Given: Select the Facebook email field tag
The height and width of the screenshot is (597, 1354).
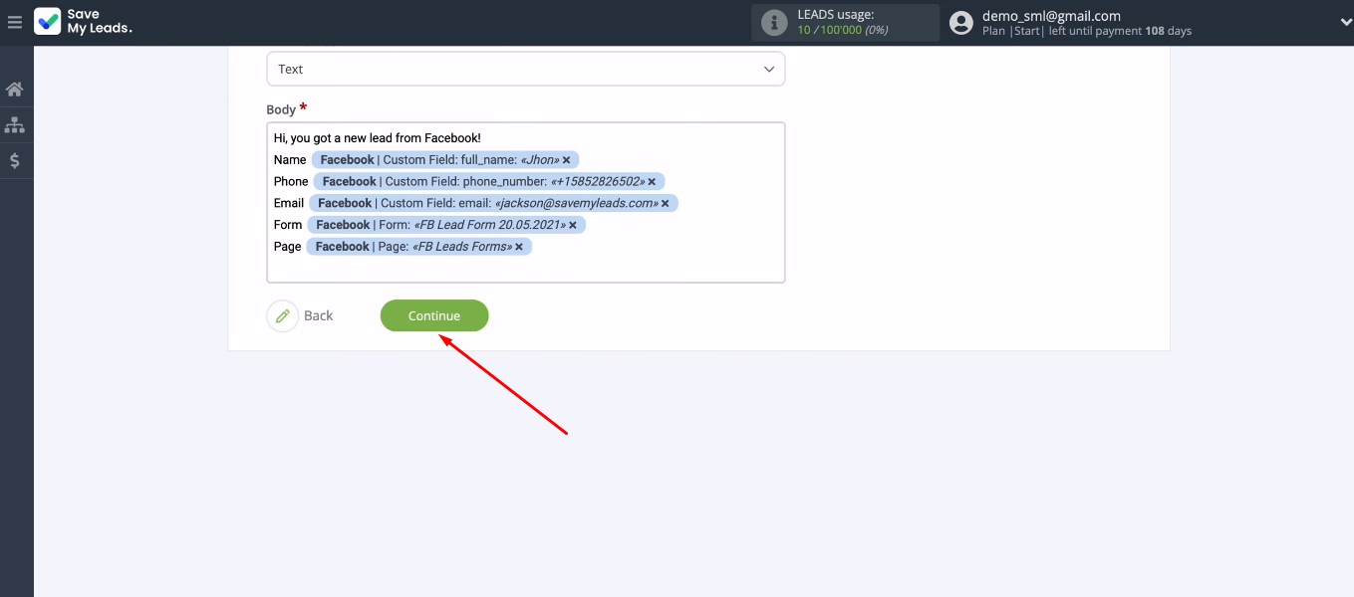Looking at the screenshot, I should [x=493, y=203].
